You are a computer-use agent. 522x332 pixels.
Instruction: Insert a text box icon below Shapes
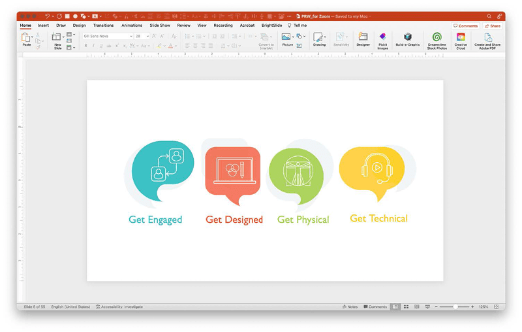(299, 46)
